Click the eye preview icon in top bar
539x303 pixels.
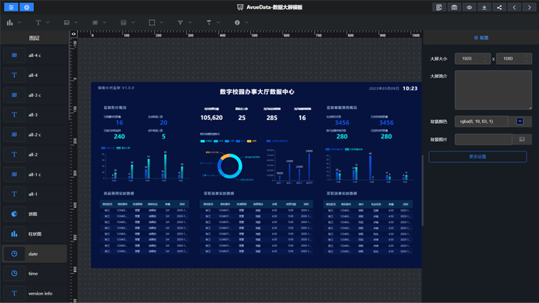point(469,7)
